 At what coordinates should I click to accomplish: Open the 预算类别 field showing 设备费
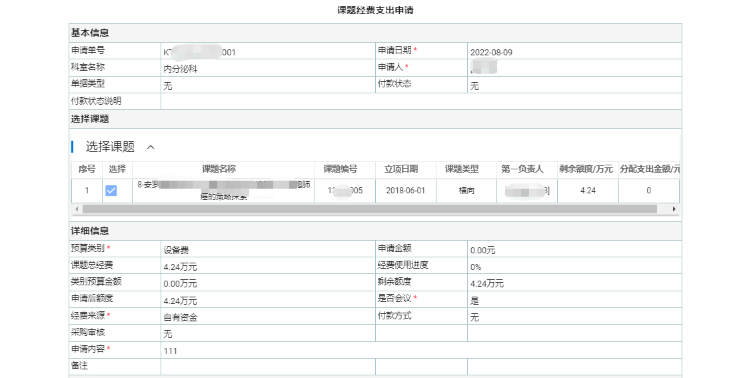tap(267, 250)
